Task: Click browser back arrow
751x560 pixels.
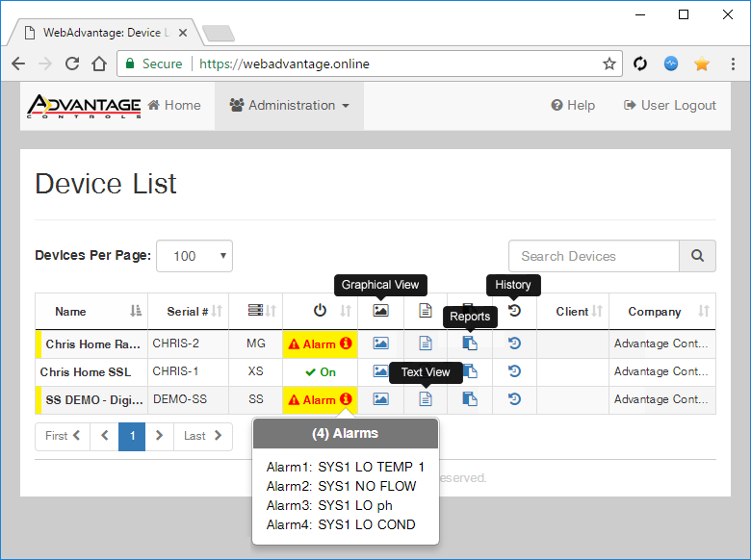Action: [x=18, y=64]
